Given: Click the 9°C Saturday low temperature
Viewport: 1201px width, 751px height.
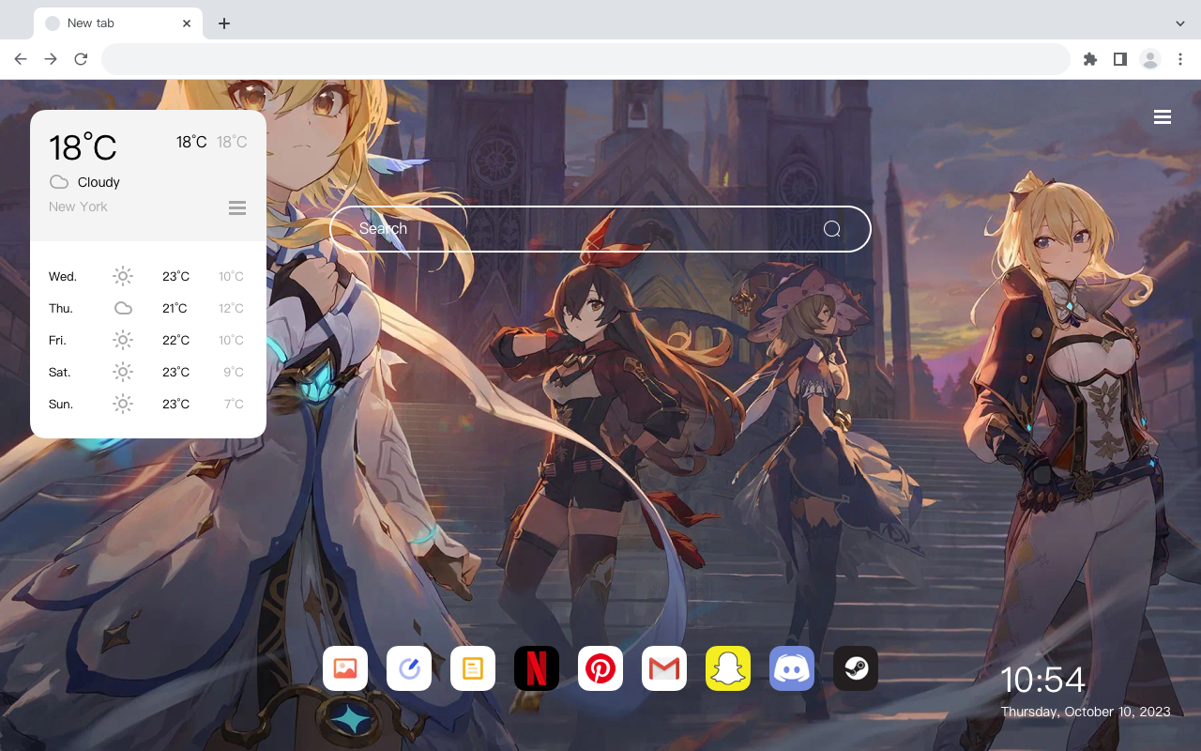Looking at the screenshot, I should click(x=234, y=372).
